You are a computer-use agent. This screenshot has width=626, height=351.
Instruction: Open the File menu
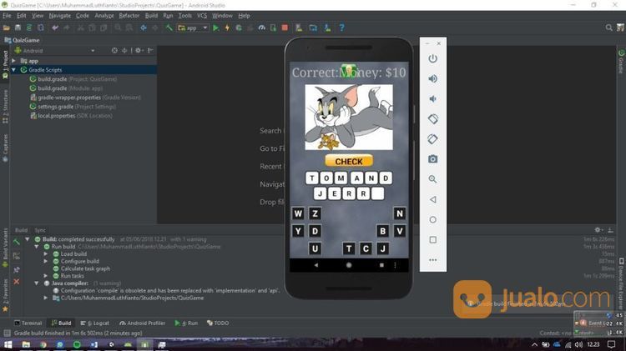click(7, 16)
